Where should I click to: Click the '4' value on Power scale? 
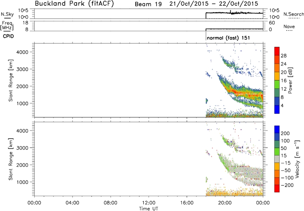(282, 105)
